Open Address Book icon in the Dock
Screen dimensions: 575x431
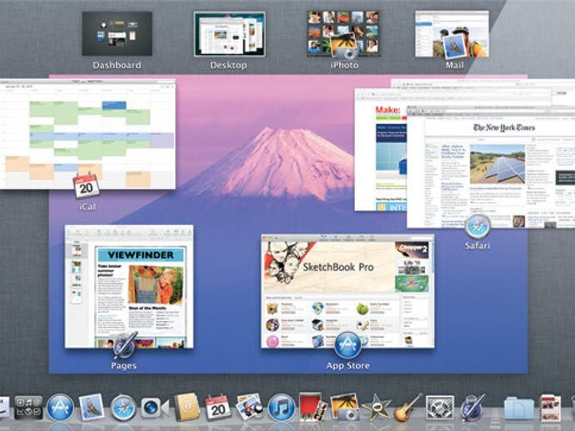pos(187,407)
